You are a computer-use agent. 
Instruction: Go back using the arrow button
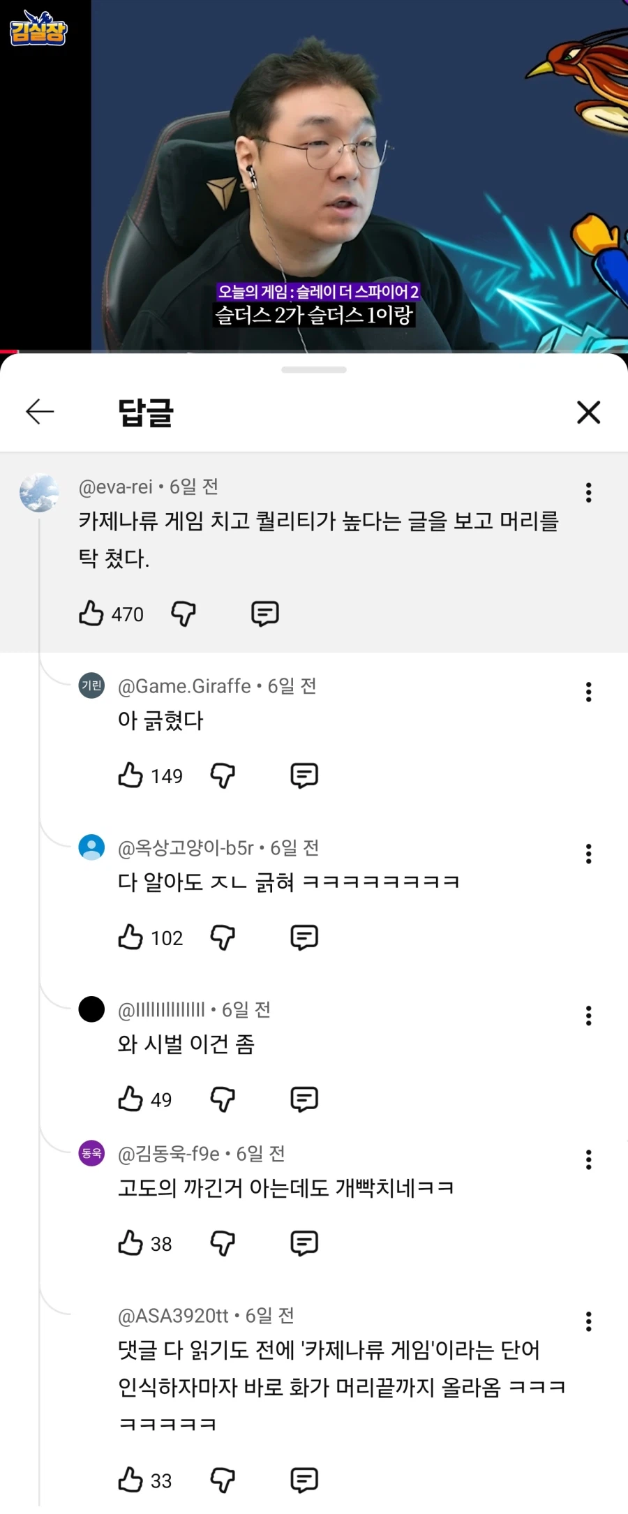pos(40,412)
